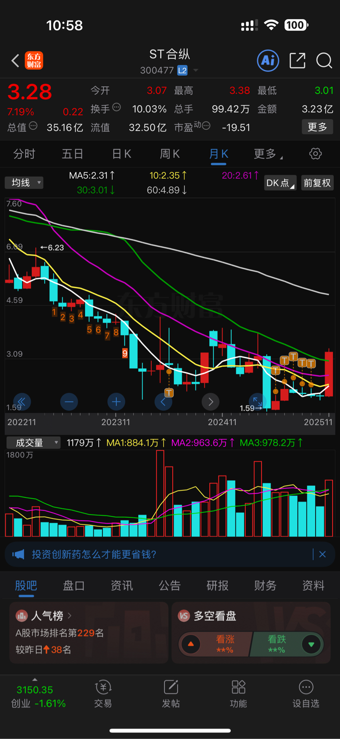Vote 看跌 bearish button

click(x=287, y=644)
